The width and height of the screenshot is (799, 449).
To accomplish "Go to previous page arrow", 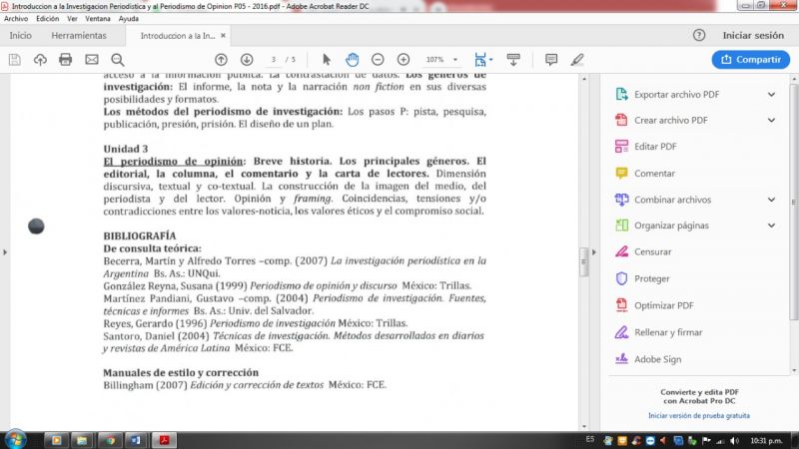I will [x=221, y=60].
